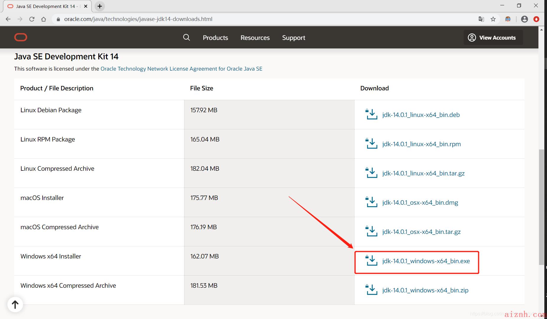This screenshot has width=547, height=319.
Task: Click the '162.07 MB' file size
Action: point(204,256)
